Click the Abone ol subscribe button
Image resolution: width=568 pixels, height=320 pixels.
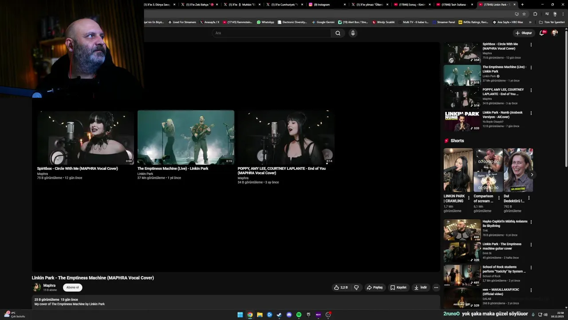(72, 287)
